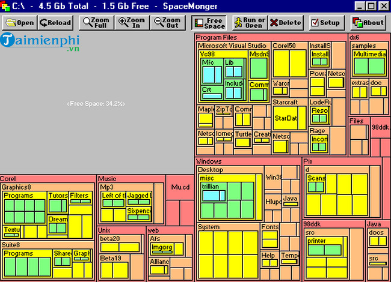Click the Zoom Out magnifier button
The image size is (391, 282).
[x=167, y=23]
